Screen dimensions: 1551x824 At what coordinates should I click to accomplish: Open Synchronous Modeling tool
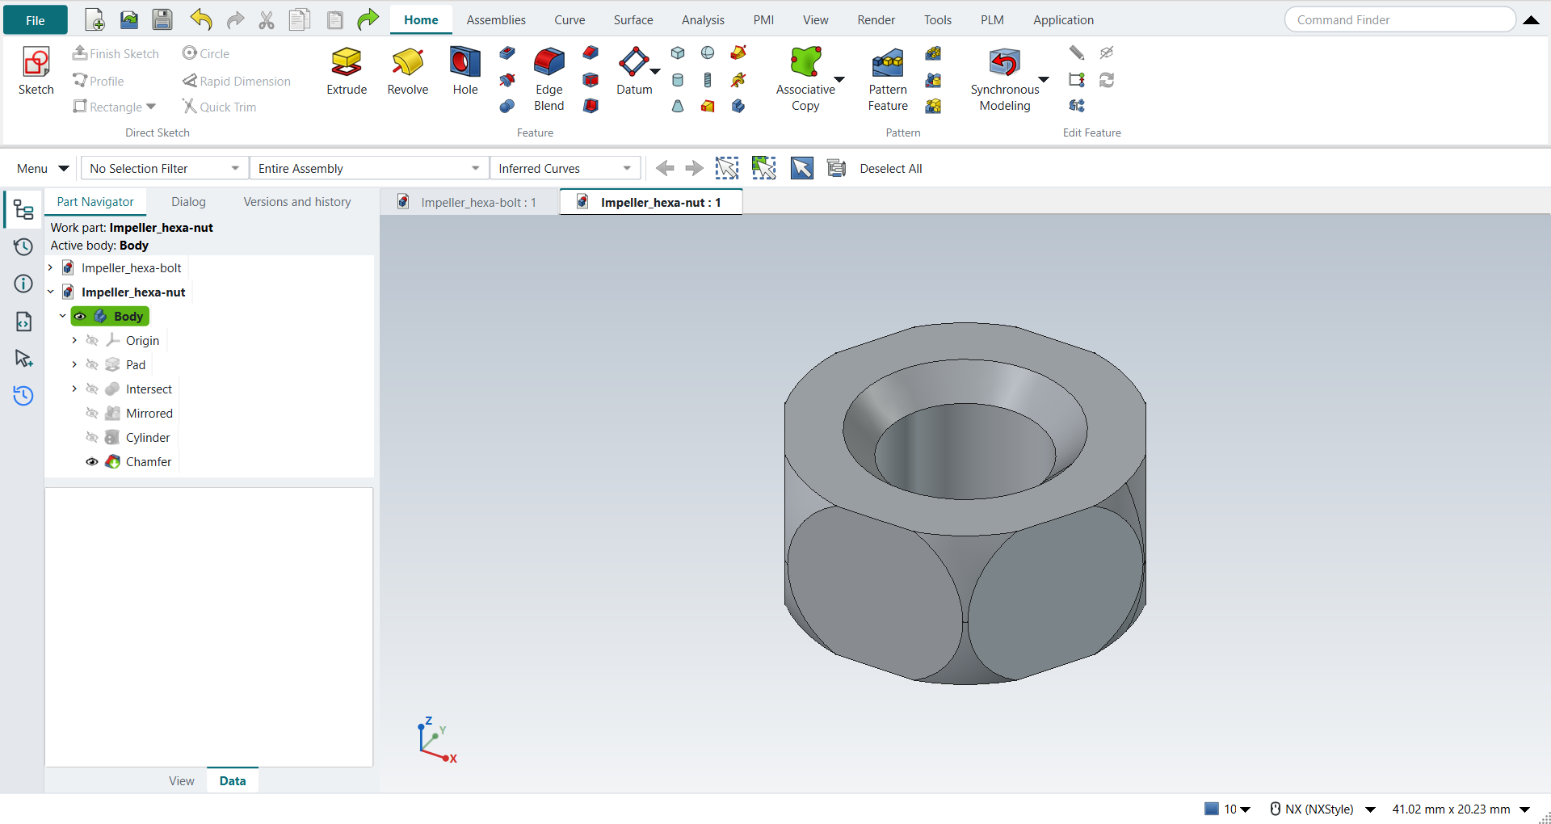click(x=1005, y=79)
